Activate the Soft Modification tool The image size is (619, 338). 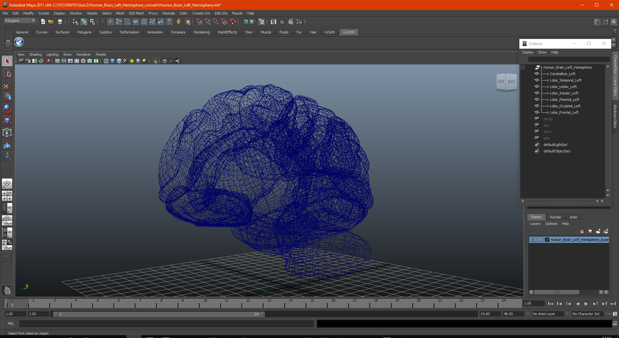point(7,145)
